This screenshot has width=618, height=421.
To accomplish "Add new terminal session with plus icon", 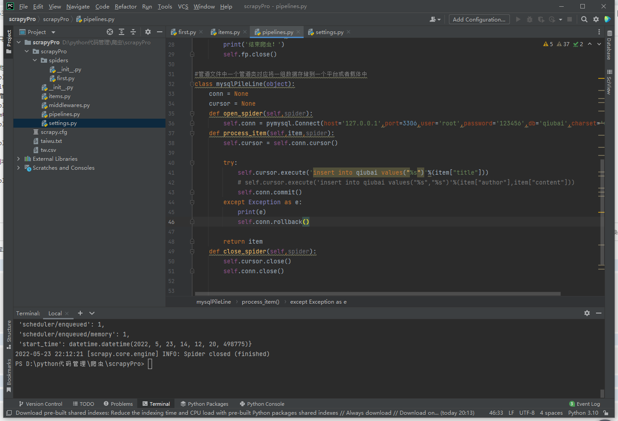I will 80,313.
